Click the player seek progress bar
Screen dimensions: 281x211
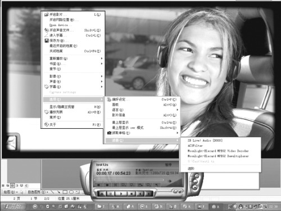point(129,180)
